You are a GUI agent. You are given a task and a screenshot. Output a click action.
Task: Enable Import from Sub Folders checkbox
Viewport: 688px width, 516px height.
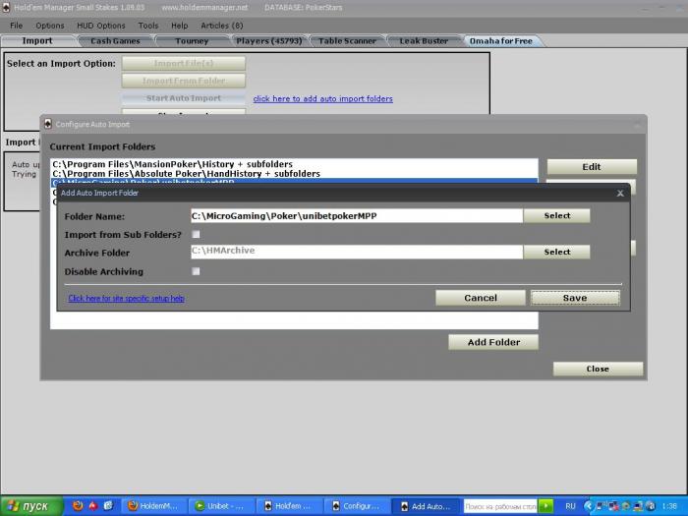point(196,234)
